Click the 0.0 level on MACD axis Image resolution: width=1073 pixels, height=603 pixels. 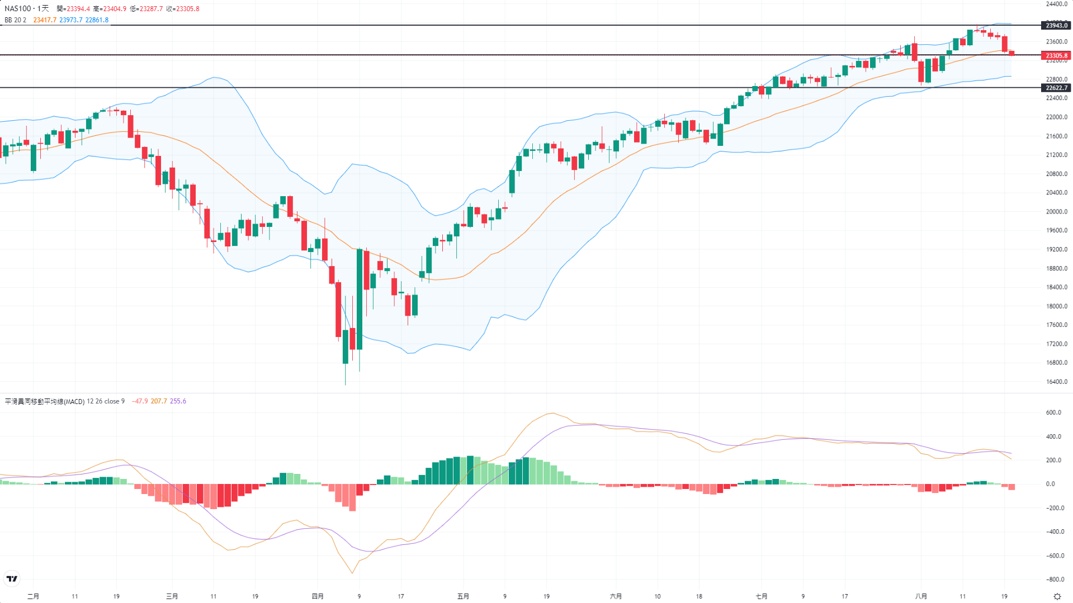coord(1050,484)
